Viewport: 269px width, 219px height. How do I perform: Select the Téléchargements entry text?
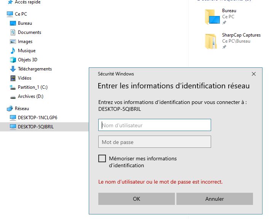35,69
